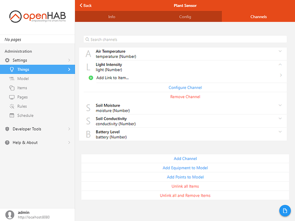The height and width of the screenshot is (221, 295).
Task: Click the Settings gear icon in sidebar
Action: coord(7,60)
